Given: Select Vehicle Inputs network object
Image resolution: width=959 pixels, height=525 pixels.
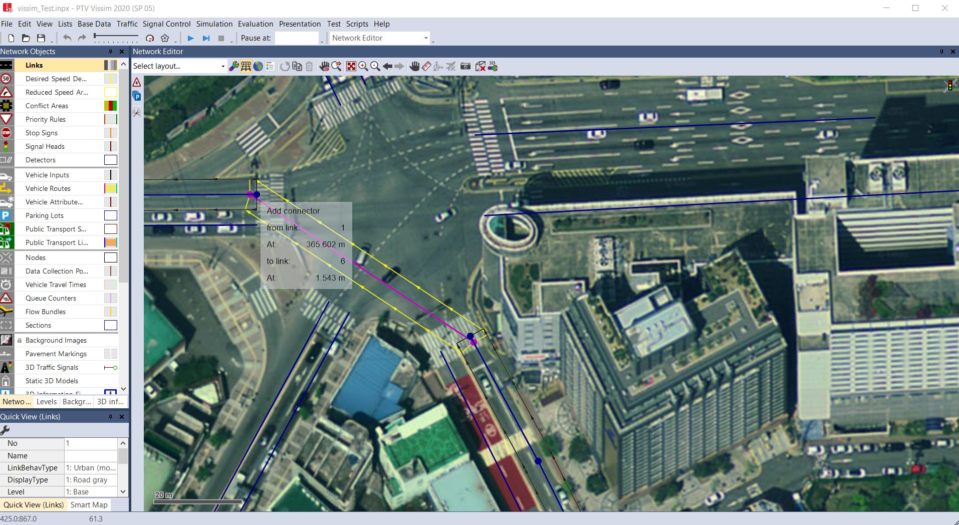Looking at the screenshot, I should coord(47,175).
